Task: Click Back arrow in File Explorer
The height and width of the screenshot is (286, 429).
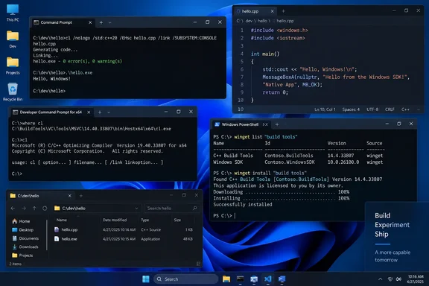Action: (13, 209)
